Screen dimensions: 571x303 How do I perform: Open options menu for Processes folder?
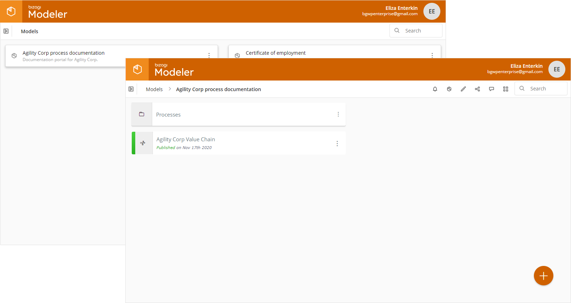coord(338,114)
